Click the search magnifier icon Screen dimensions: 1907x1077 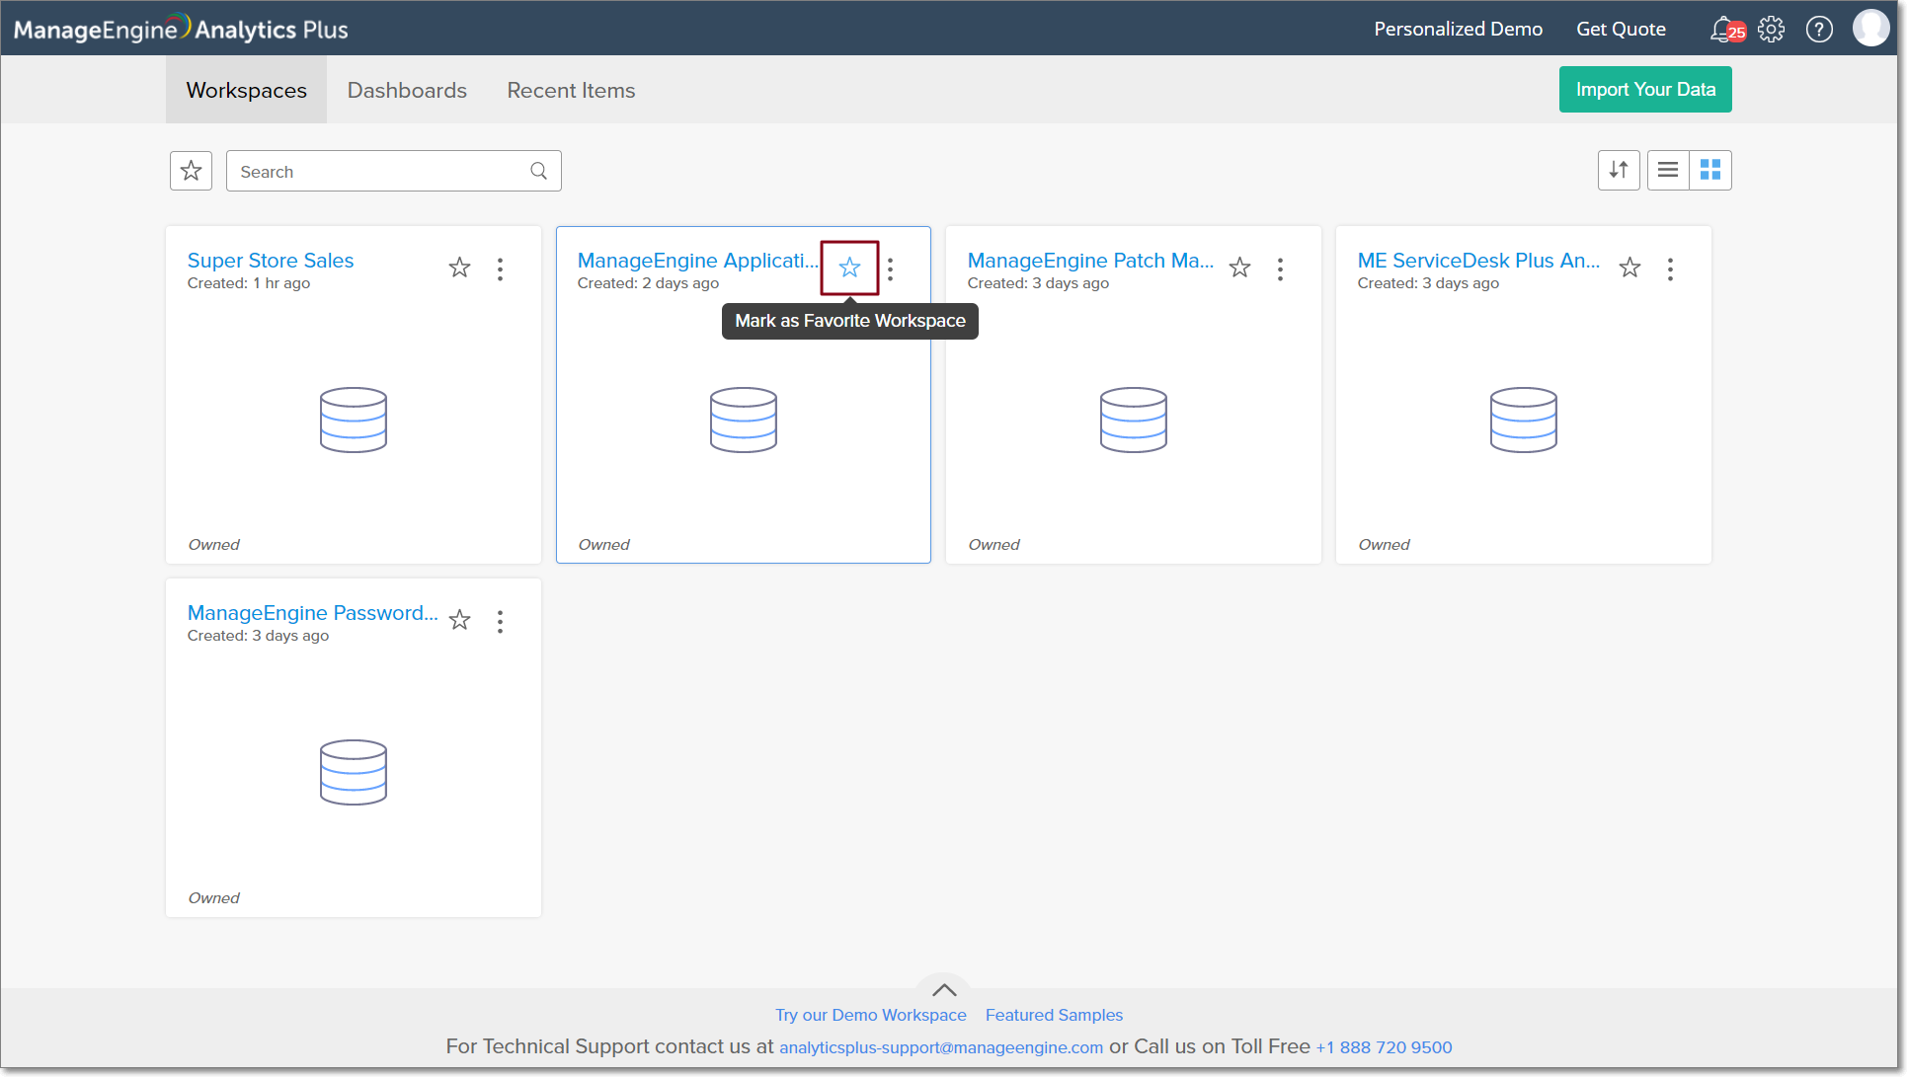(x=538, y=171)
